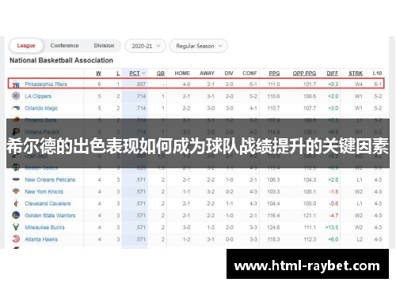Click the Knicks -1.8 point differential

(x=333, y=192)
